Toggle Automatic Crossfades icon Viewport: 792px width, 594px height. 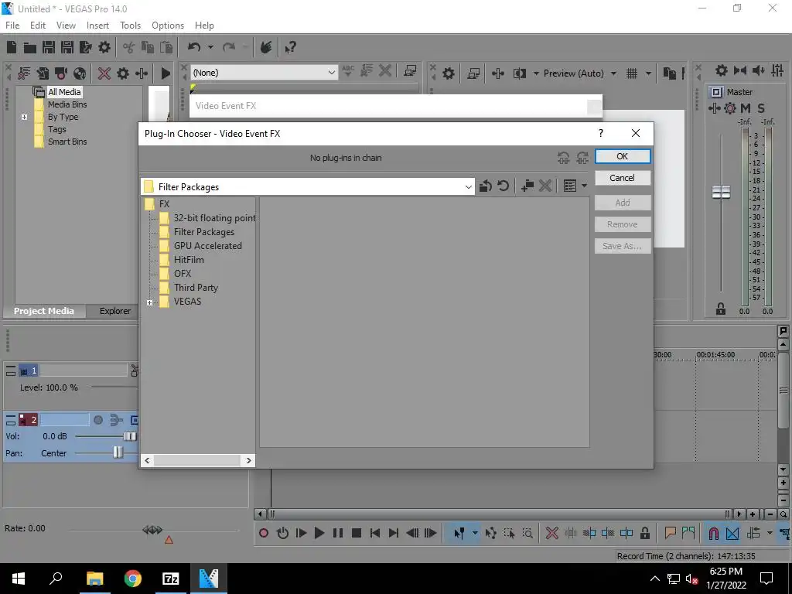point(732,533)
